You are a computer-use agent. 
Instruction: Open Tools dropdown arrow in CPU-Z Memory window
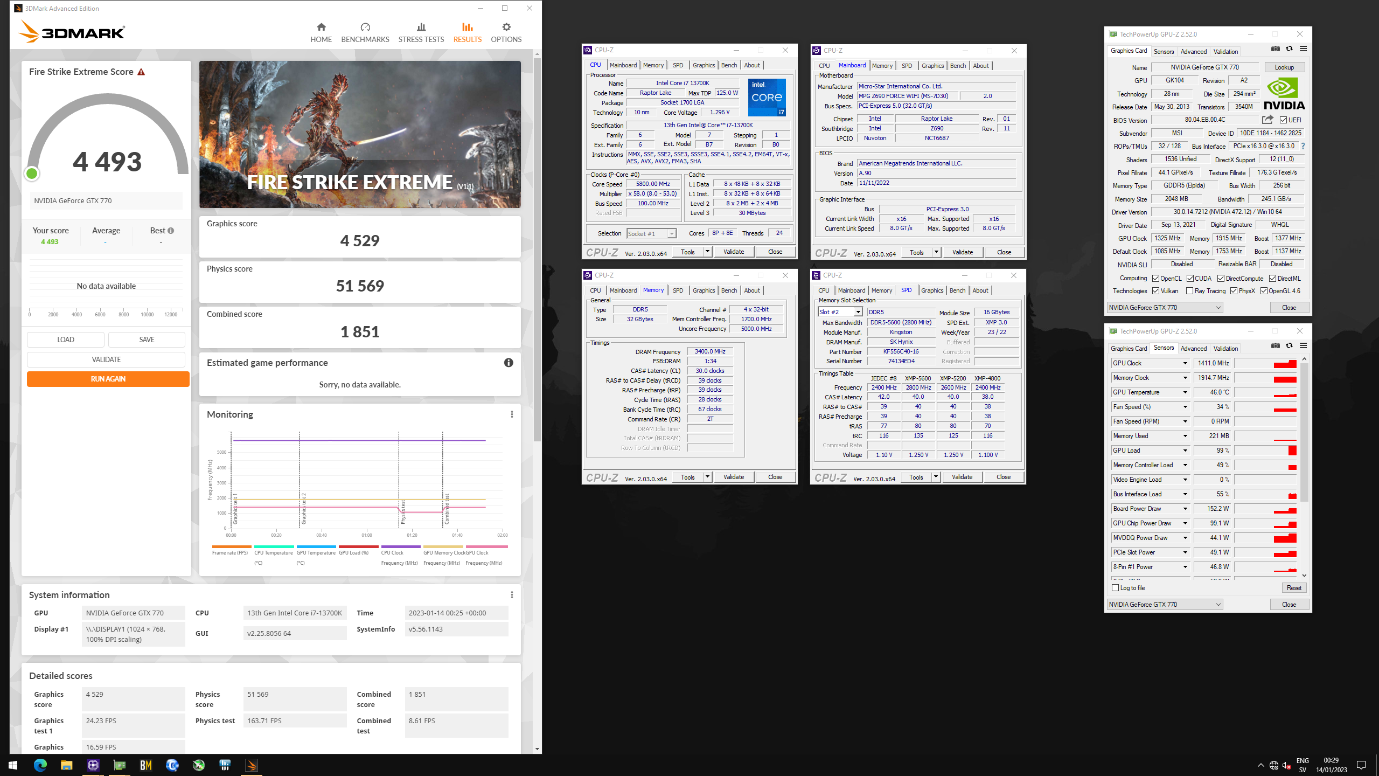pyautogui.click(x=707, y=477)
